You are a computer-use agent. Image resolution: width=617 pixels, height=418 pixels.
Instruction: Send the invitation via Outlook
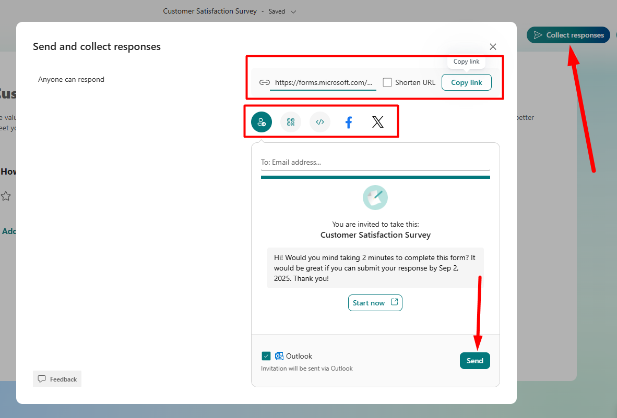coord(474,360)
